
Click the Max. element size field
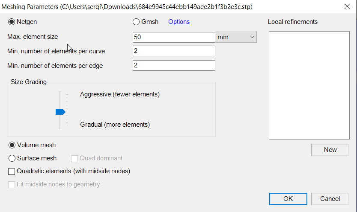[174, 37]
